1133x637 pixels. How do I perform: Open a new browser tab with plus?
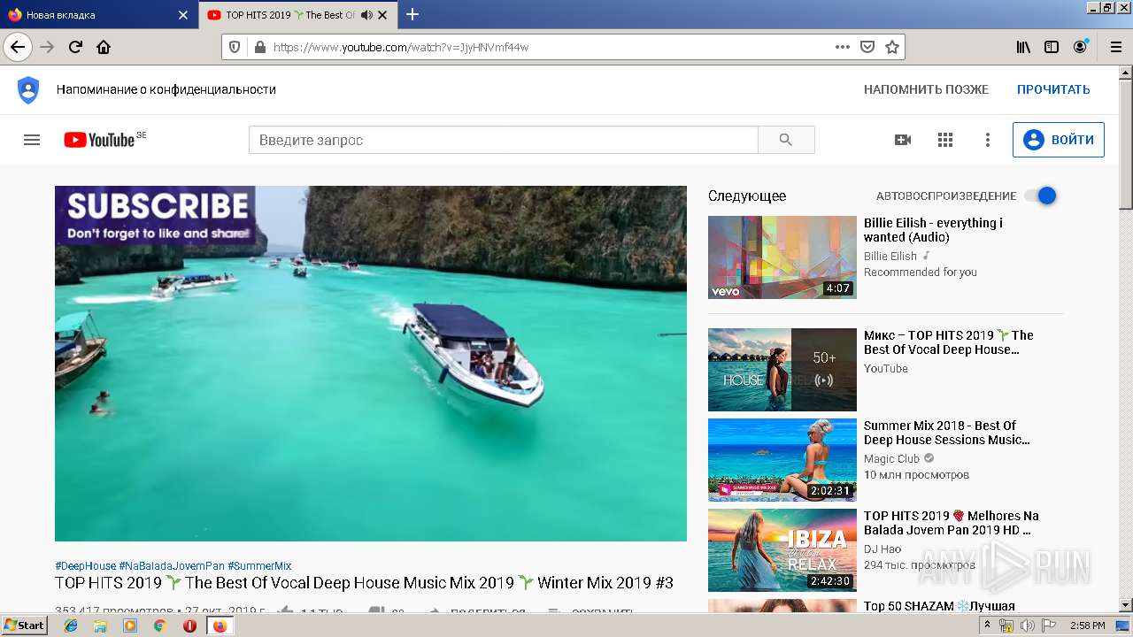click(412, 14)
